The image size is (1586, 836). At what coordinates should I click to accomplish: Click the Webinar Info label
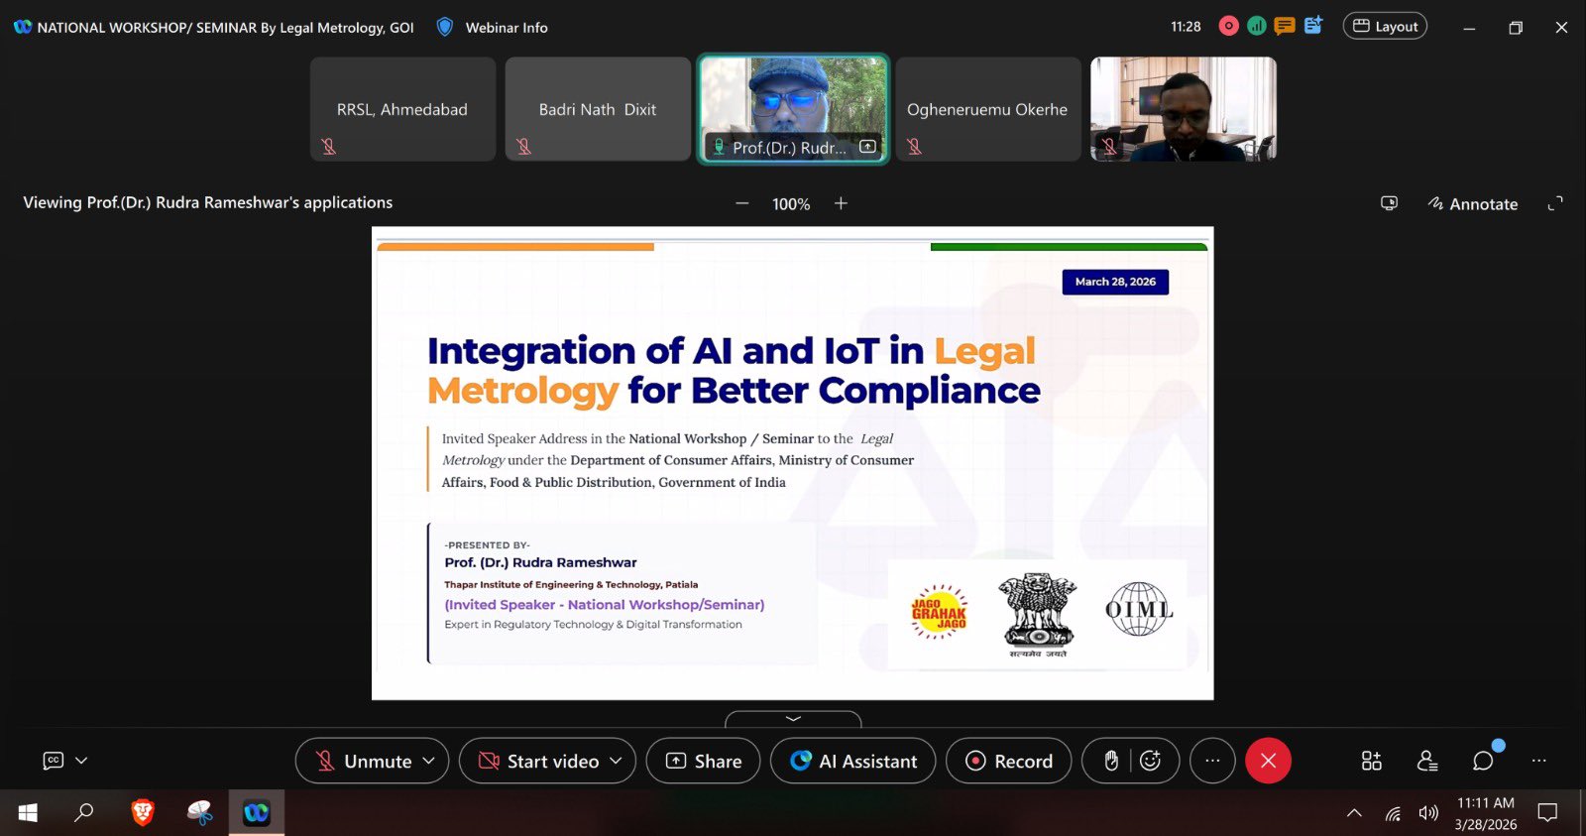click(x=507, y=28)
